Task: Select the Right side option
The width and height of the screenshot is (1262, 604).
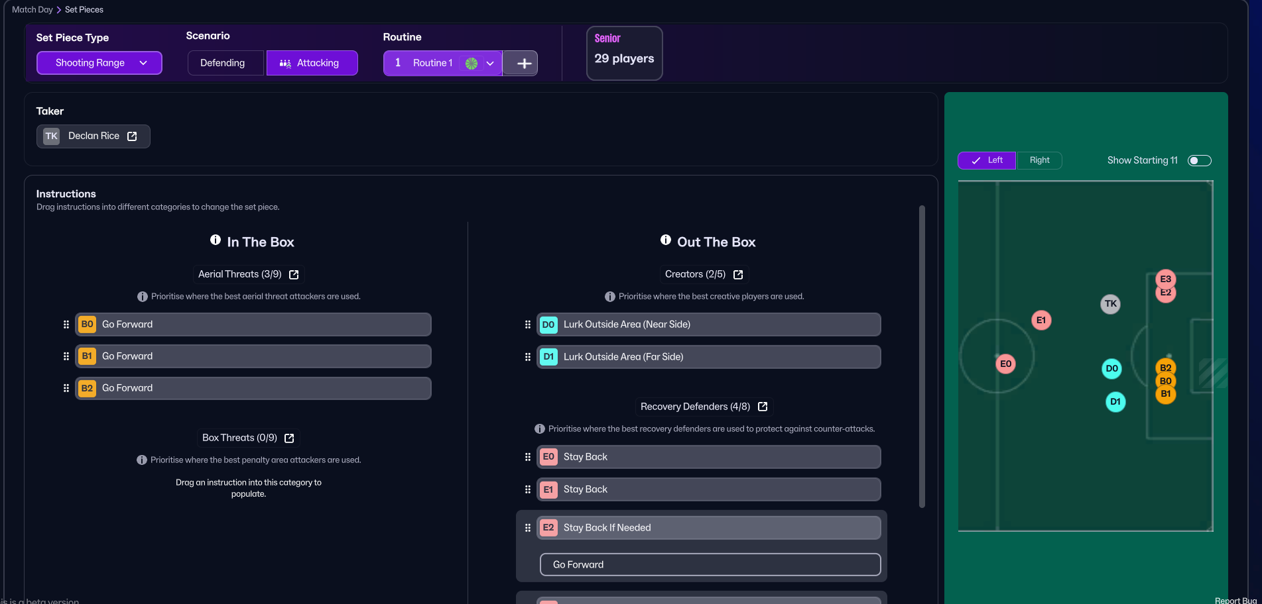Action: (x=1039, y=160)
